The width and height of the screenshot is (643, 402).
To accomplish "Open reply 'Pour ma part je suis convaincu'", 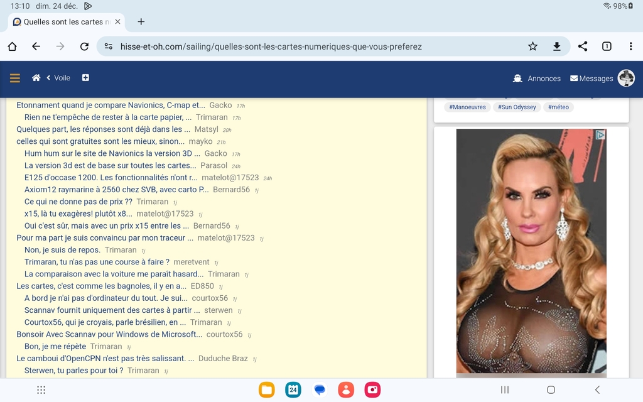I will [105, 238].
